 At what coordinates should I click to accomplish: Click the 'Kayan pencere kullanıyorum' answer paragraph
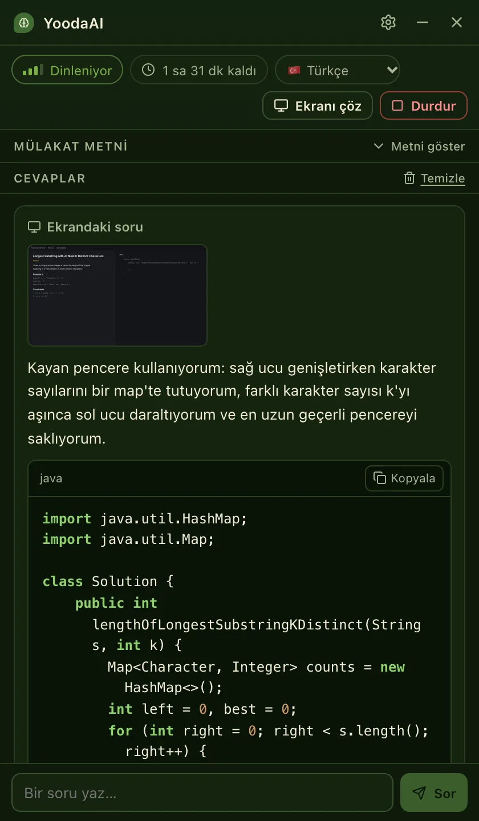tap(232, 403)
